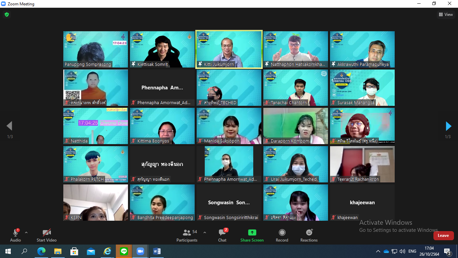Viewport: 458px width, 258px height.
Task: Expand the Participants options caret
Action: tap(205, 232)
